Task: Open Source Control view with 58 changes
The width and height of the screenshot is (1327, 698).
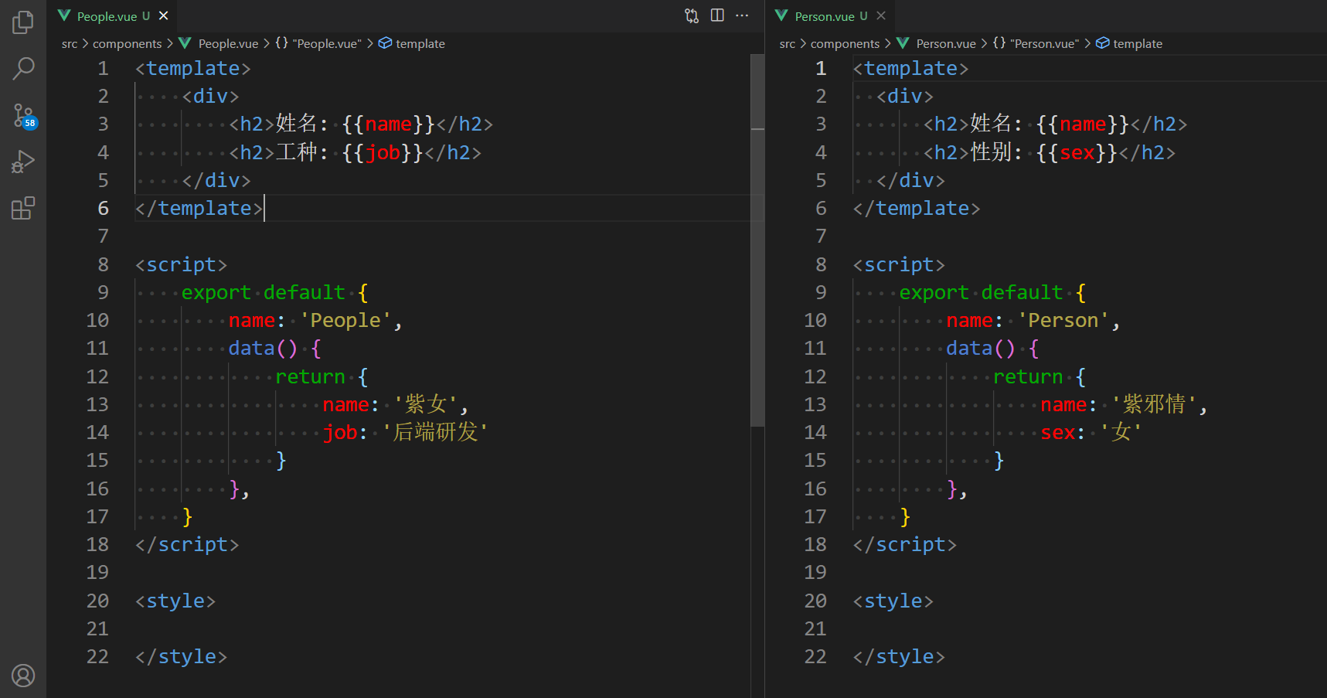Action: 23,116
